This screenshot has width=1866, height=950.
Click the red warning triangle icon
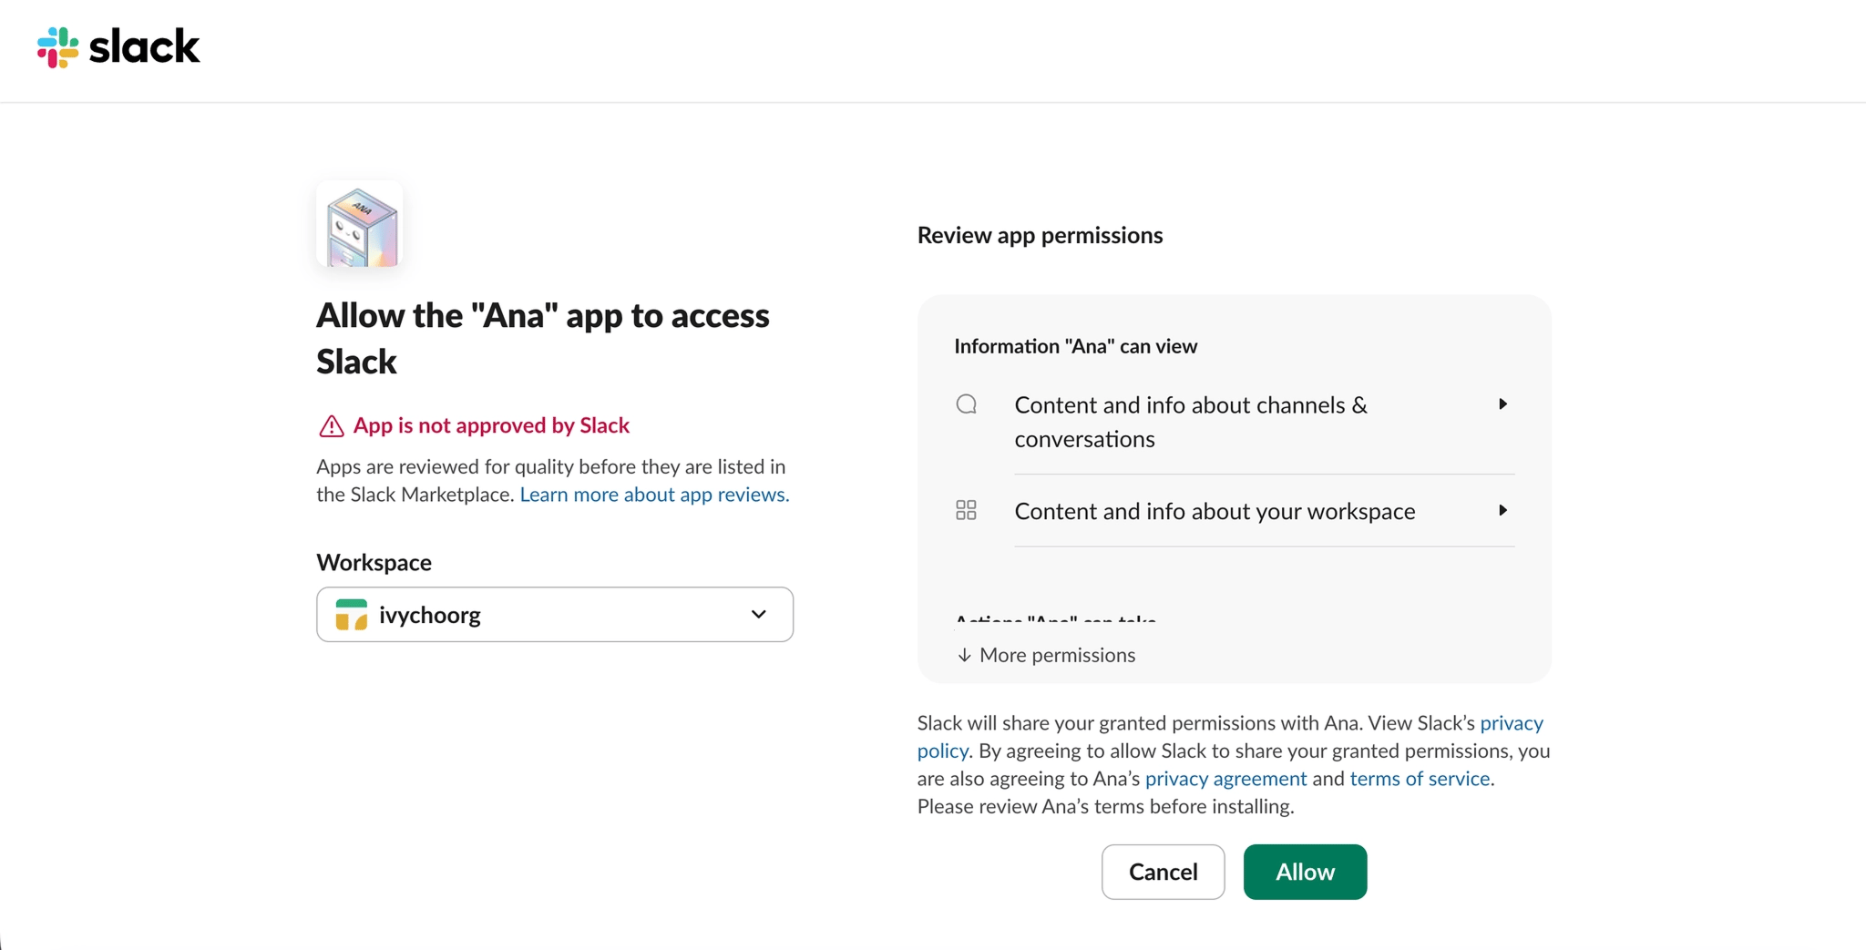tap(331, 425)
